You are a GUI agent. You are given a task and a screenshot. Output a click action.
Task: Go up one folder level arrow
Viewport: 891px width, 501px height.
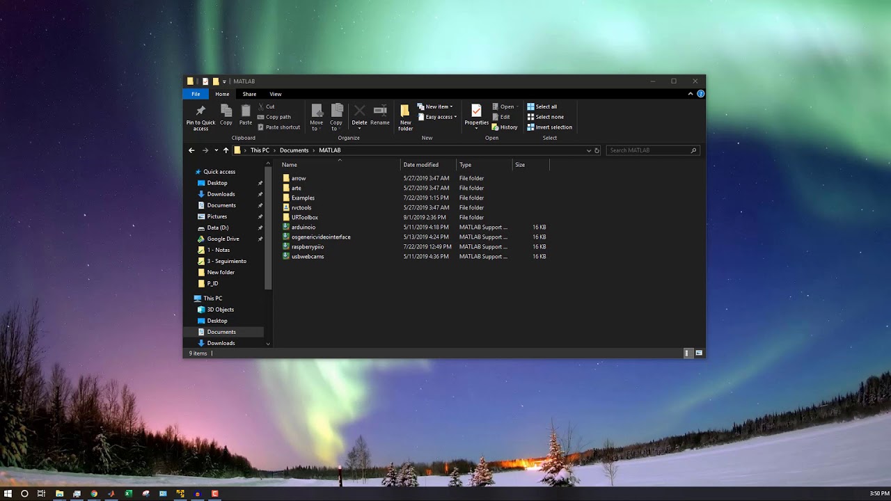click(x=226, y=150)
